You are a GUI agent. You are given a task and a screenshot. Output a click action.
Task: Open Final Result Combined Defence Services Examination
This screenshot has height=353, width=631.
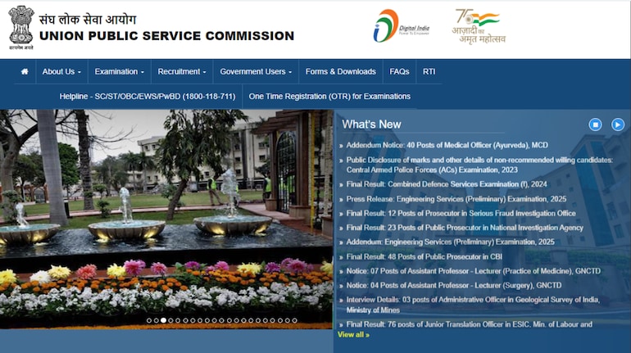pos(447,184)
